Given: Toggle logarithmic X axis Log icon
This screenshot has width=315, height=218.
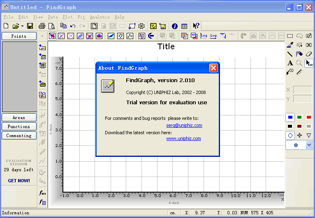Looking at the screenshot, I should 213,36.
